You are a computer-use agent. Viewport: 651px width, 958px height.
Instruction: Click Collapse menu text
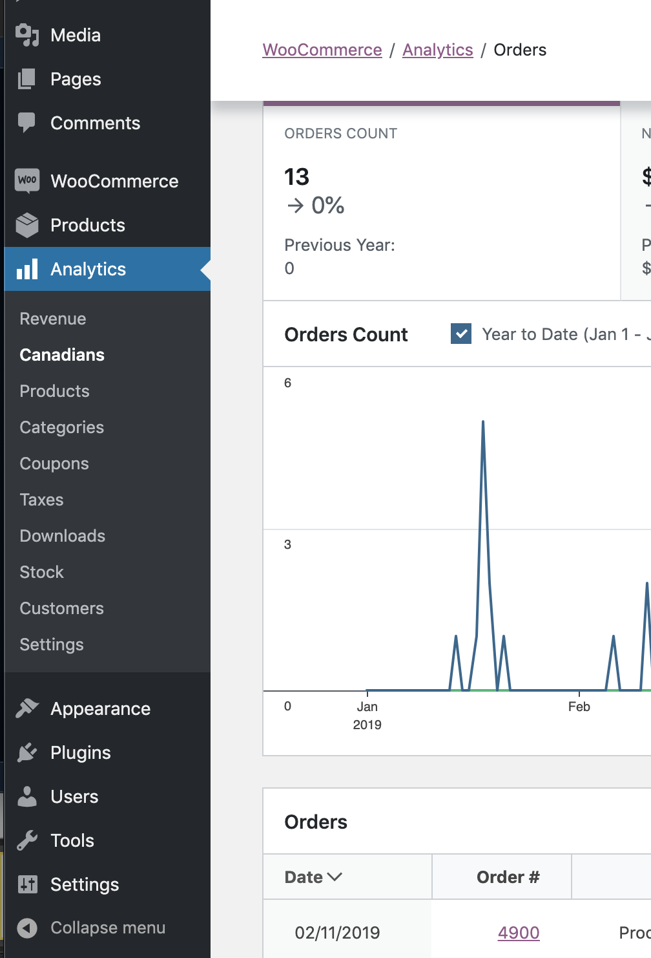tap(108, 928)
